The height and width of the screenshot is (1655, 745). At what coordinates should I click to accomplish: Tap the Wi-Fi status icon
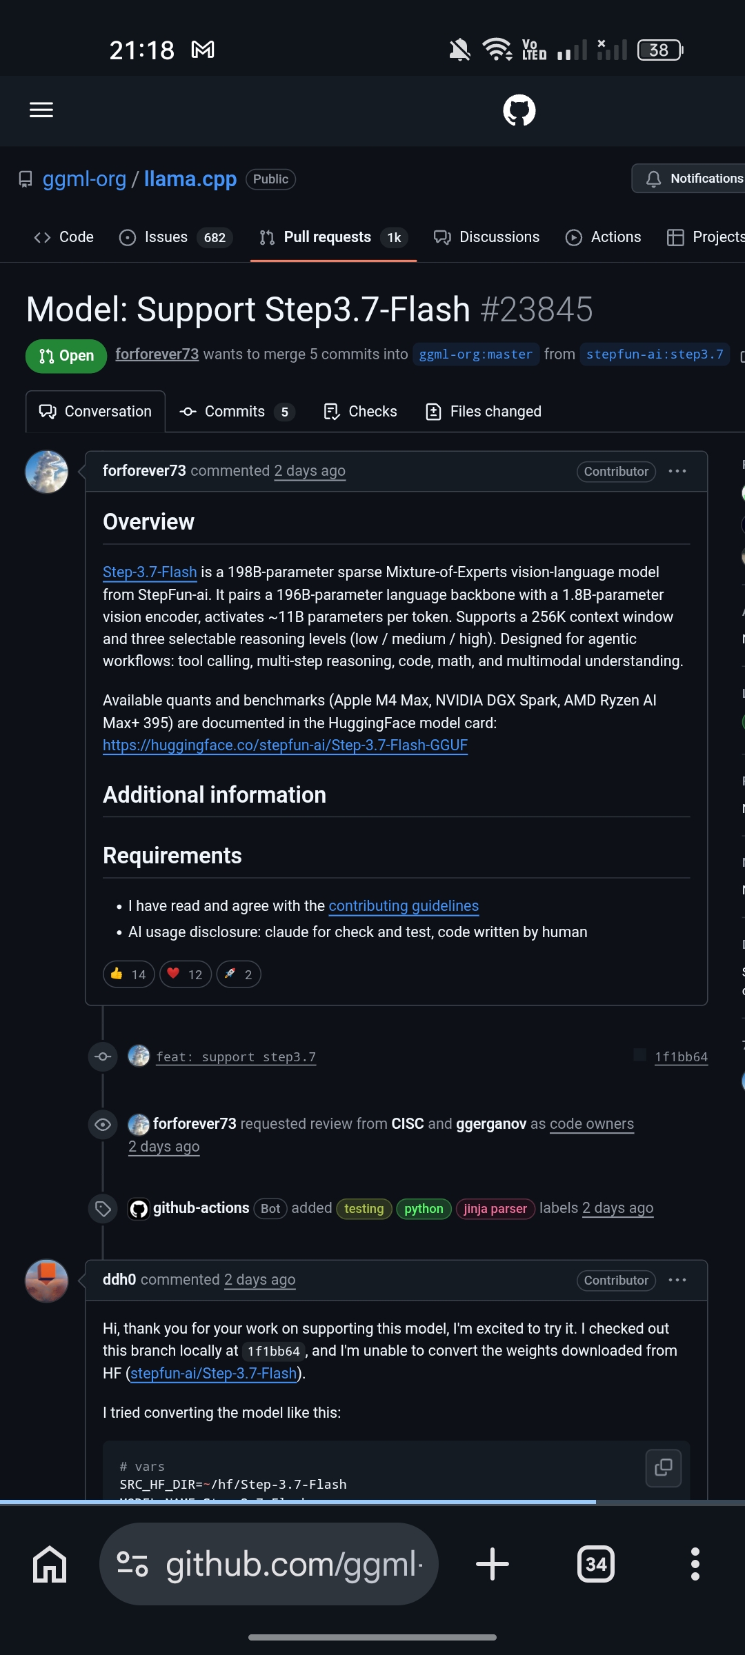click(x=497, y=50)
